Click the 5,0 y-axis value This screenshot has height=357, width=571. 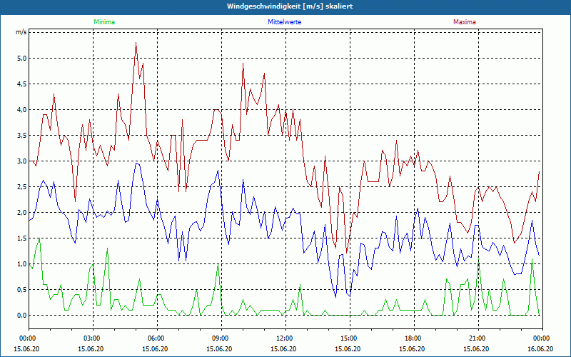pos(22,59)
